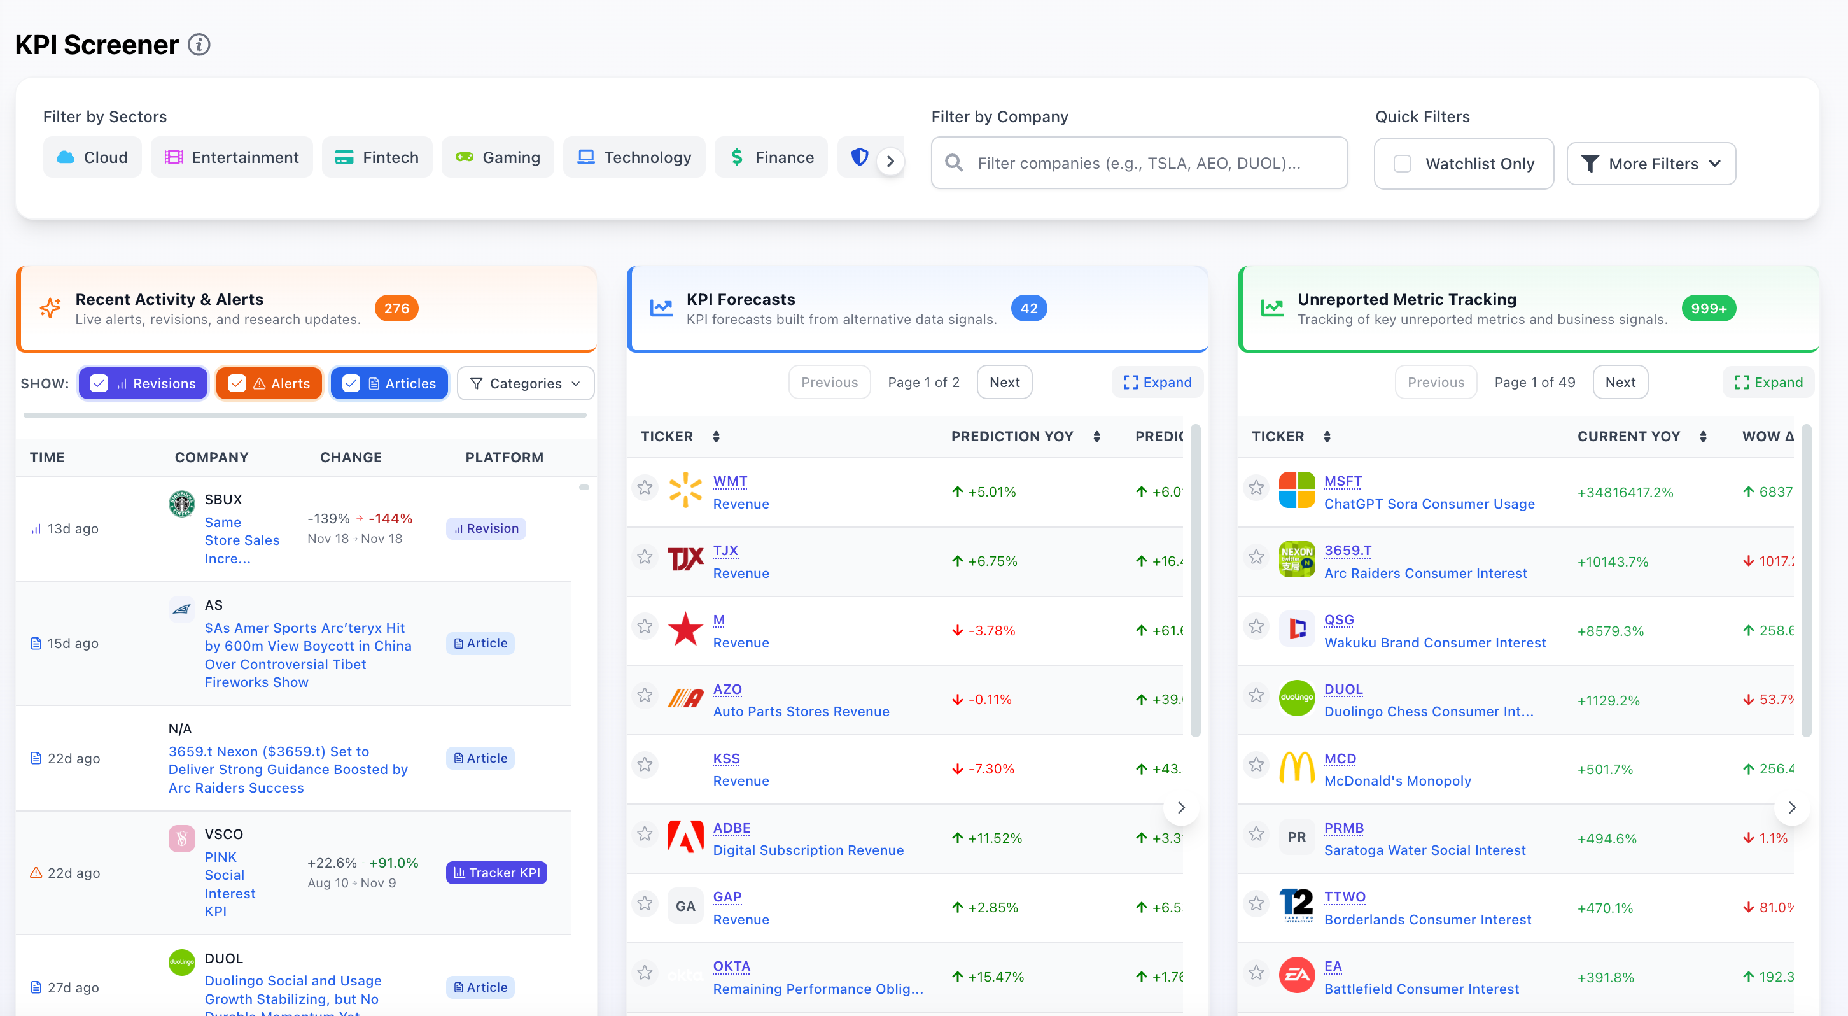Click the Filter companies search field
1848x1016 pixels.
1138,163
